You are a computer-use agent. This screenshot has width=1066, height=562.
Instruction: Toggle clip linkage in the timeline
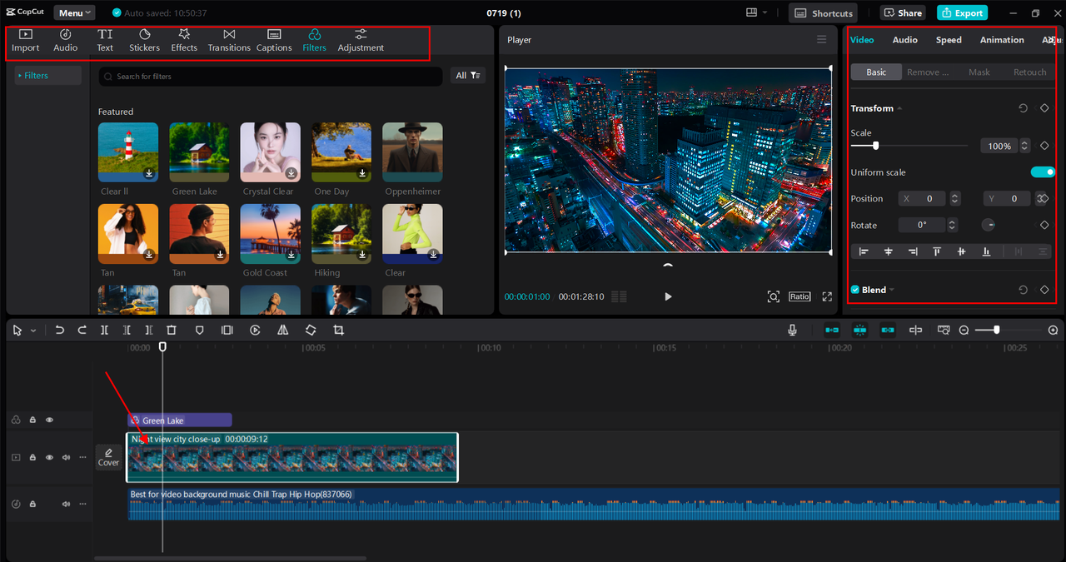tap(888, 331)
